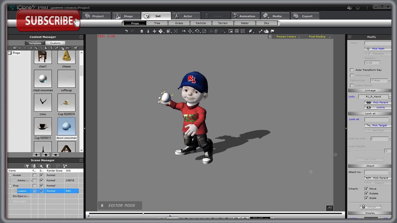Expand the Jimmy avatar tree node
The height and width of the screenshot is (223, 397).
(x=15, y=181)
